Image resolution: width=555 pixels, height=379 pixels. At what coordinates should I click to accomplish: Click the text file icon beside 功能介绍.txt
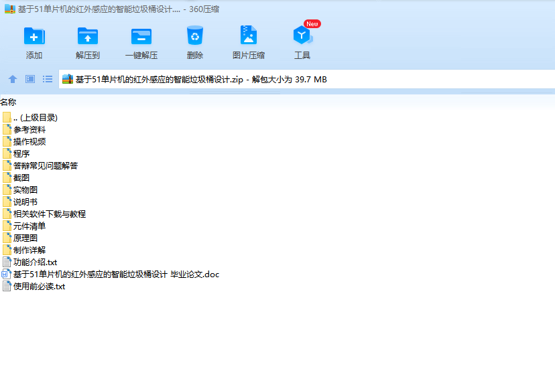coord(7,262)
